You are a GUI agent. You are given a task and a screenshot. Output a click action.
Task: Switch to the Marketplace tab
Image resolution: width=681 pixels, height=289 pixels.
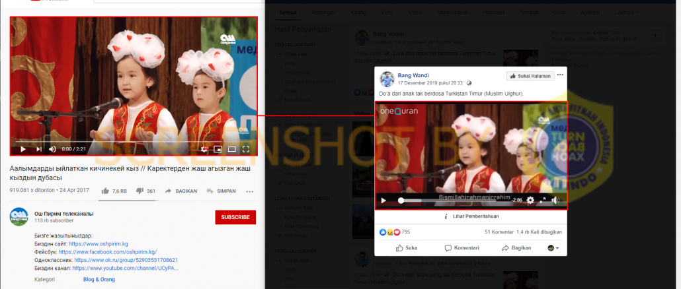[452, 12]
